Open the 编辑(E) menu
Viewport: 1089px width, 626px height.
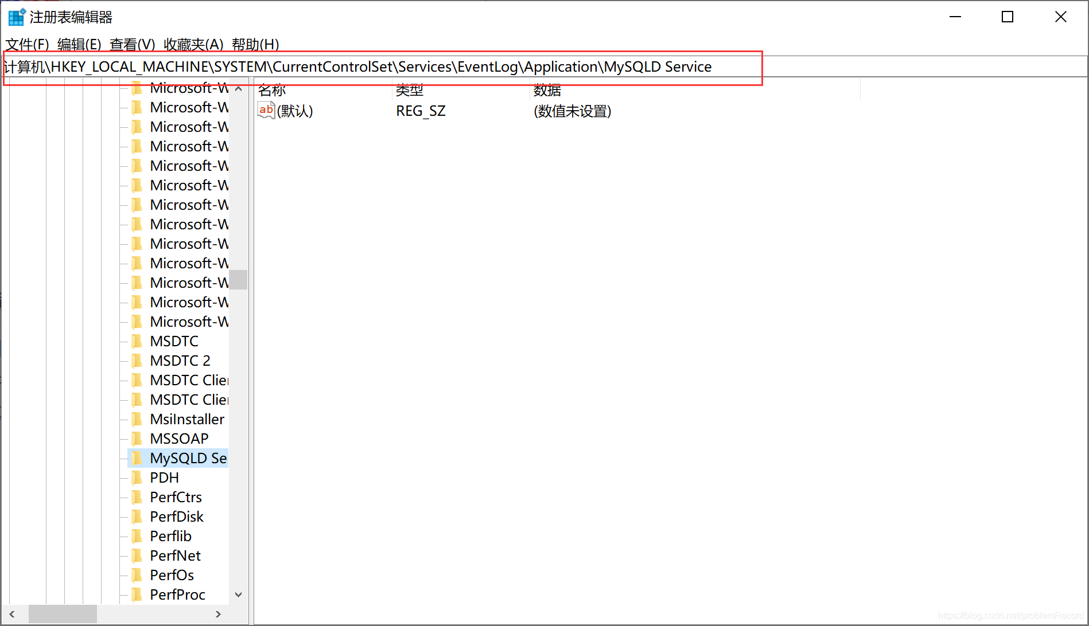(x=79, y=45)
